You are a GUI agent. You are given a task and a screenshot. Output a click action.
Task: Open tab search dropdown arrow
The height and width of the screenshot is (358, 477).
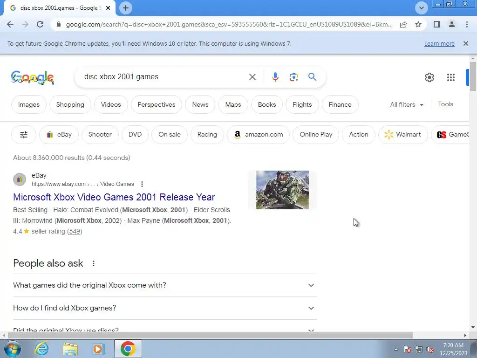pos(421,8)
